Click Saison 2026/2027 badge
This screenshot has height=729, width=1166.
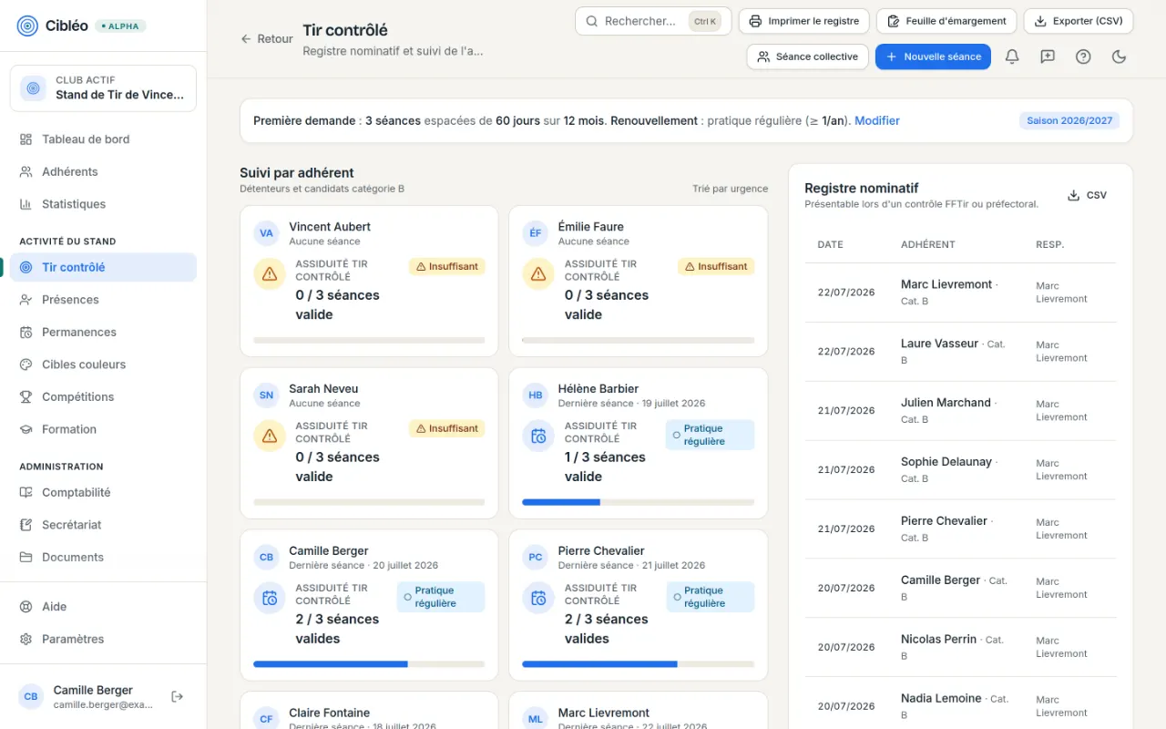pos(1069,120)
